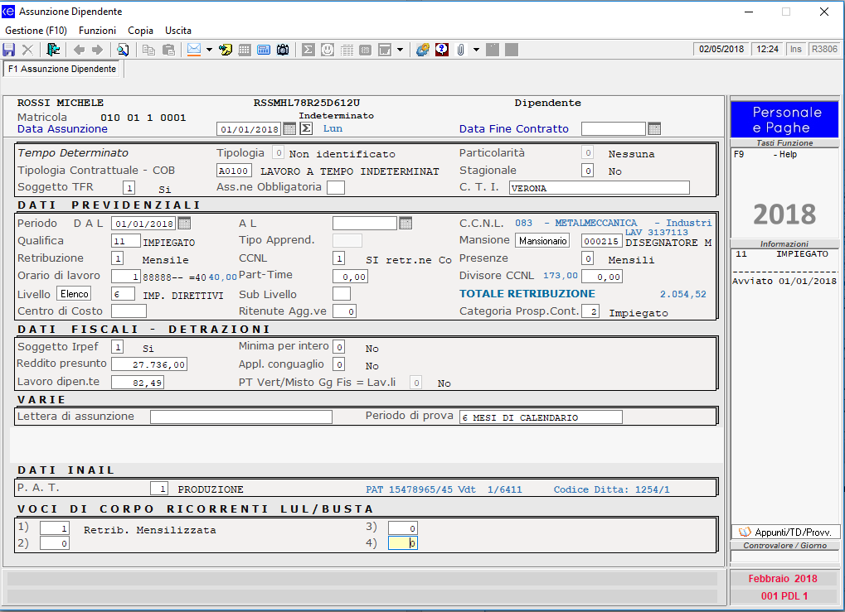Click the paperclip attachment icon

[x=460, y=50]
